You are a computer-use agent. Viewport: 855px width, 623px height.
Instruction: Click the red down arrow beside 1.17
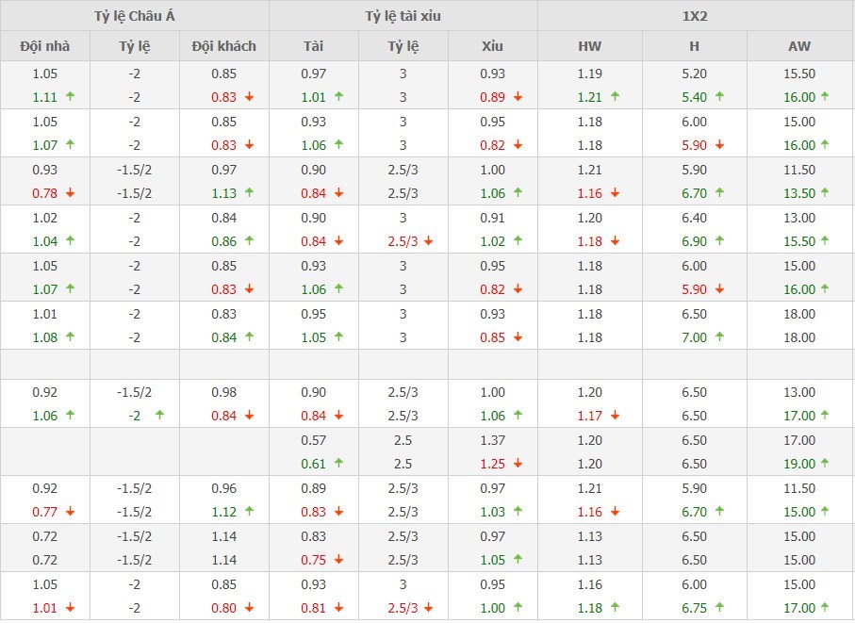[616, 416]
